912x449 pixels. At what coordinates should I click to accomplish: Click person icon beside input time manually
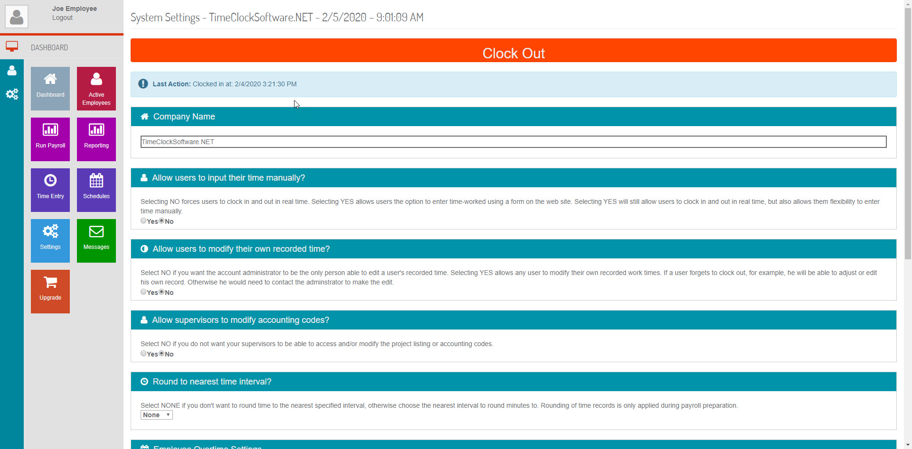click(x=144, y=178)
